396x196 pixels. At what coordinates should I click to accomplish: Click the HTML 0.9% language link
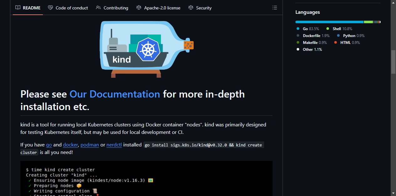tap(347, 43)
